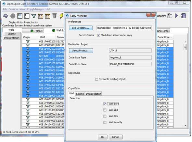192x142 pixels.
Task: Click origin funnel icon for row 608174097200
Action: coord(28,41)
